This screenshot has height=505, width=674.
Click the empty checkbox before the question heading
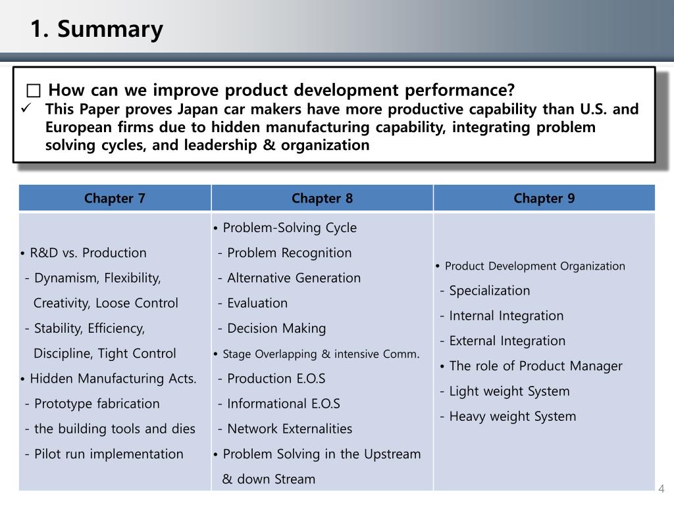coord(34,91)
